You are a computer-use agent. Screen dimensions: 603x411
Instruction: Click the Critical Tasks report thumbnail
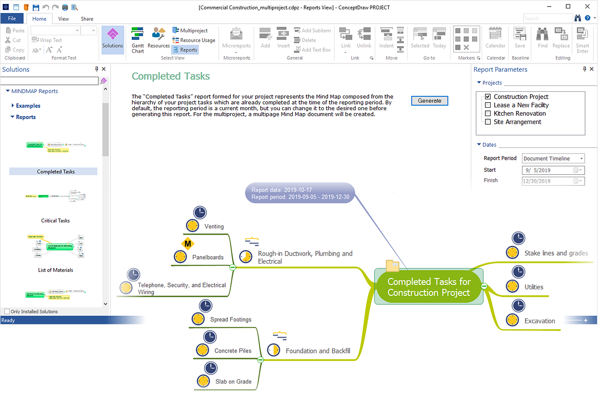click(55, 196)
